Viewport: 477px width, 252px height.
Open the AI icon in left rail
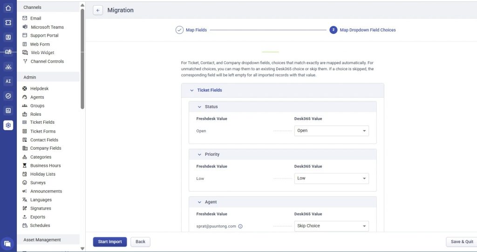coord(8,81)
